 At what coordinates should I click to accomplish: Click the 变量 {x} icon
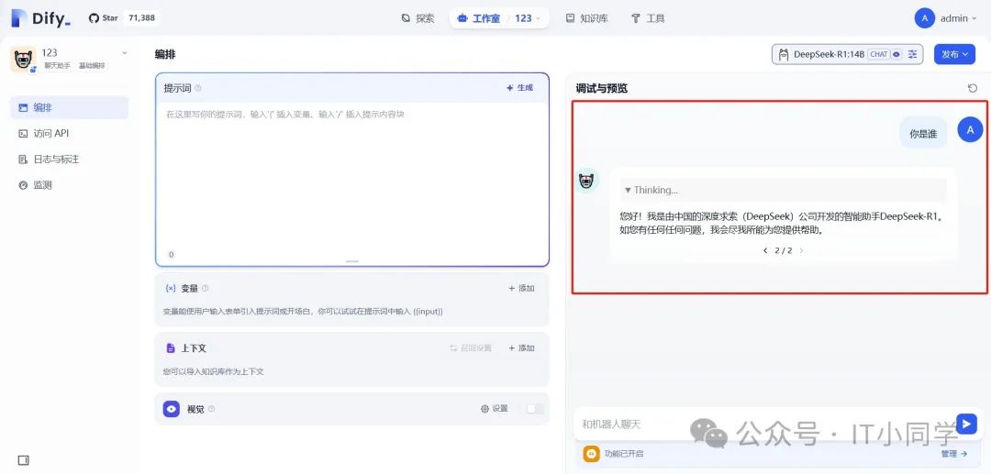pos(170,288)
